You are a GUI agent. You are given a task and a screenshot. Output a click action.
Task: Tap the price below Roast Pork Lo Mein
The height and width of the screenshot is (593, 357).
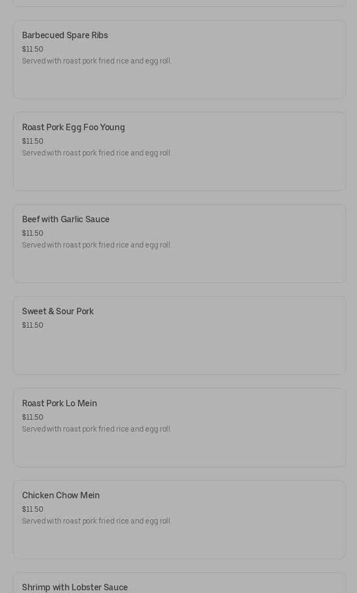pos(33,418)
